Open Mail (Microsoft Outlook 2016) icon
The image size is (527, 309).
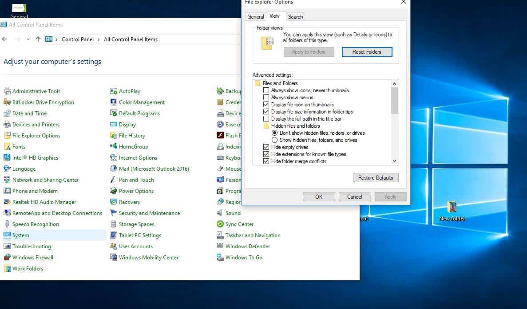pos(114,168)
